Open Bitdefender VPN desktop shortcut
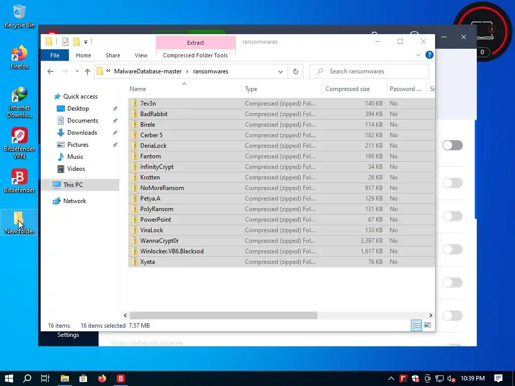Image resolution: width=515 pixels, height=386 pixels. [x=19, y=143]
